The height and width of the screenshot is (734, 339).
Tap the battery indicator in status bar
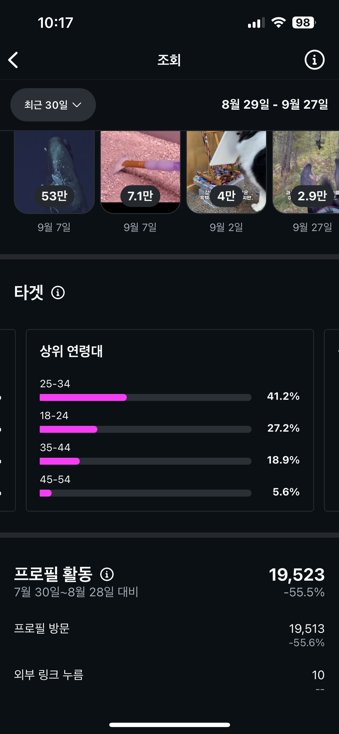coord(303,23)
